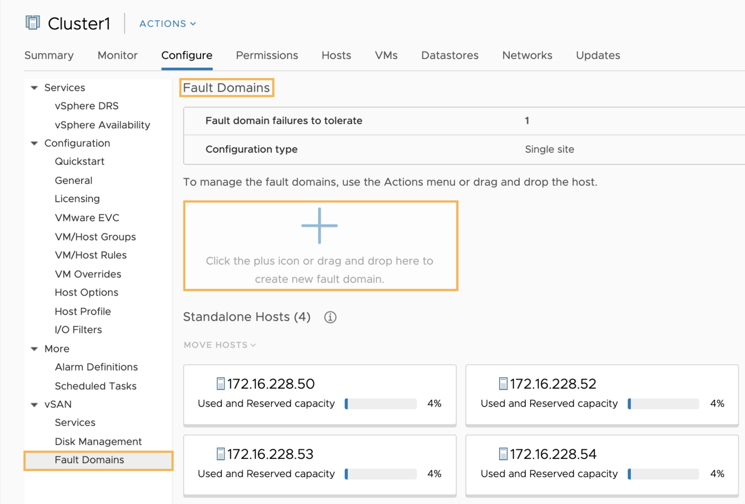745x504 pixels.
Task: Collapse the Services tree section
Action: tap(35, 88)
